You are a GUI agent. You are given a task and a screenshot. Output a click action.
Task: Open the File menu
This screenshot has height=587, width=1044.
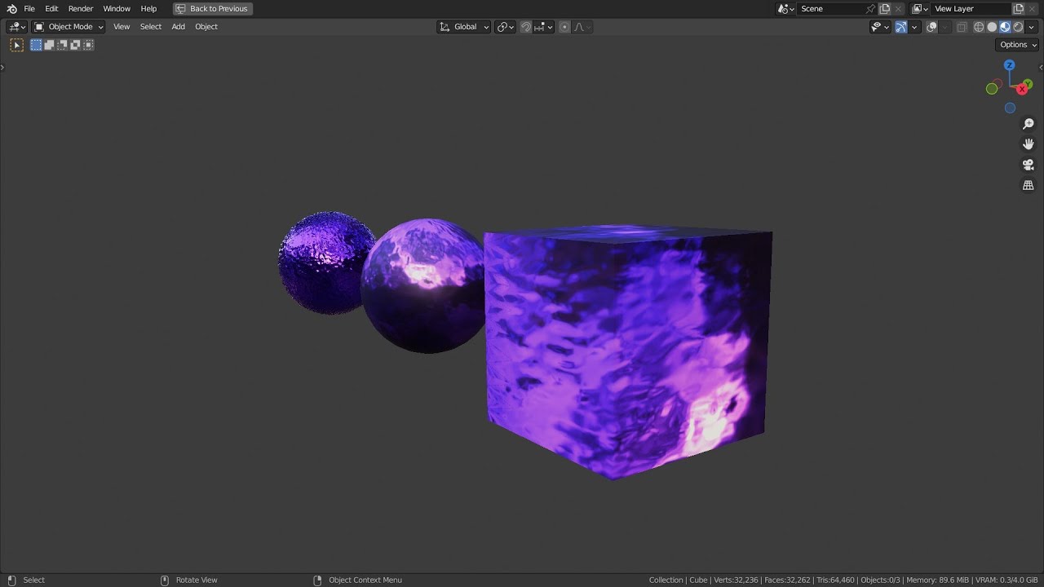29,8
